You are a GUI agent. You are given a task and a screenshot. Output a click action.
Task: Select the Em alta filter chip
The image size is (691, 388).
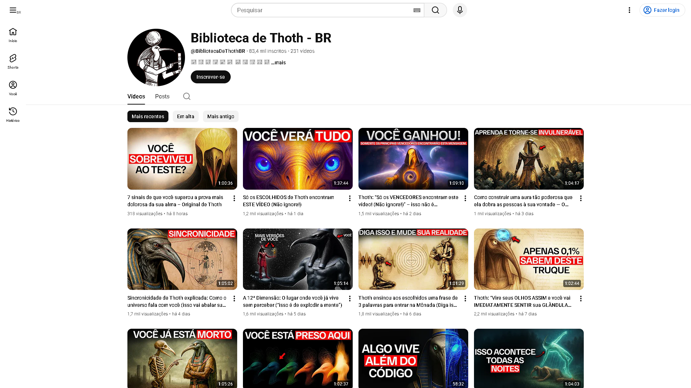(185, 116)
